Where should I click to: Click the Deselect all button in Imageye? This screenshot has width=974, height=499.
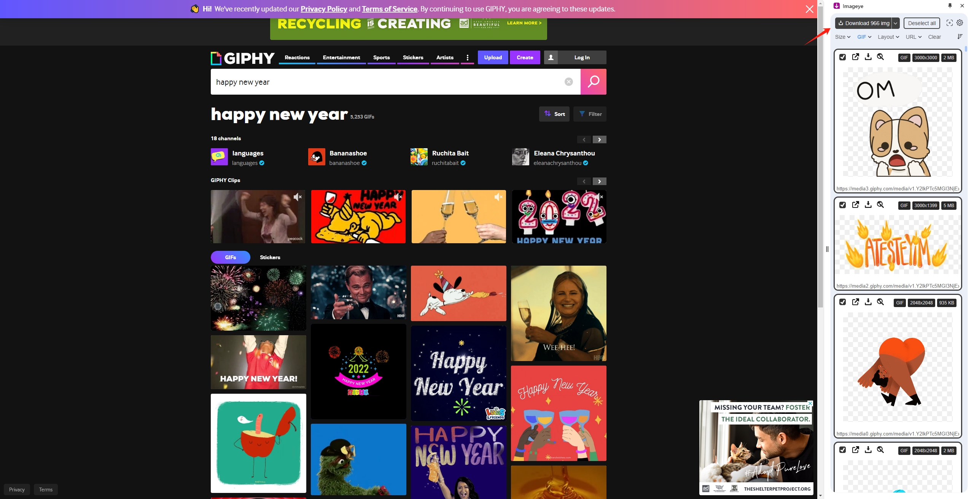tap(921, 23)
